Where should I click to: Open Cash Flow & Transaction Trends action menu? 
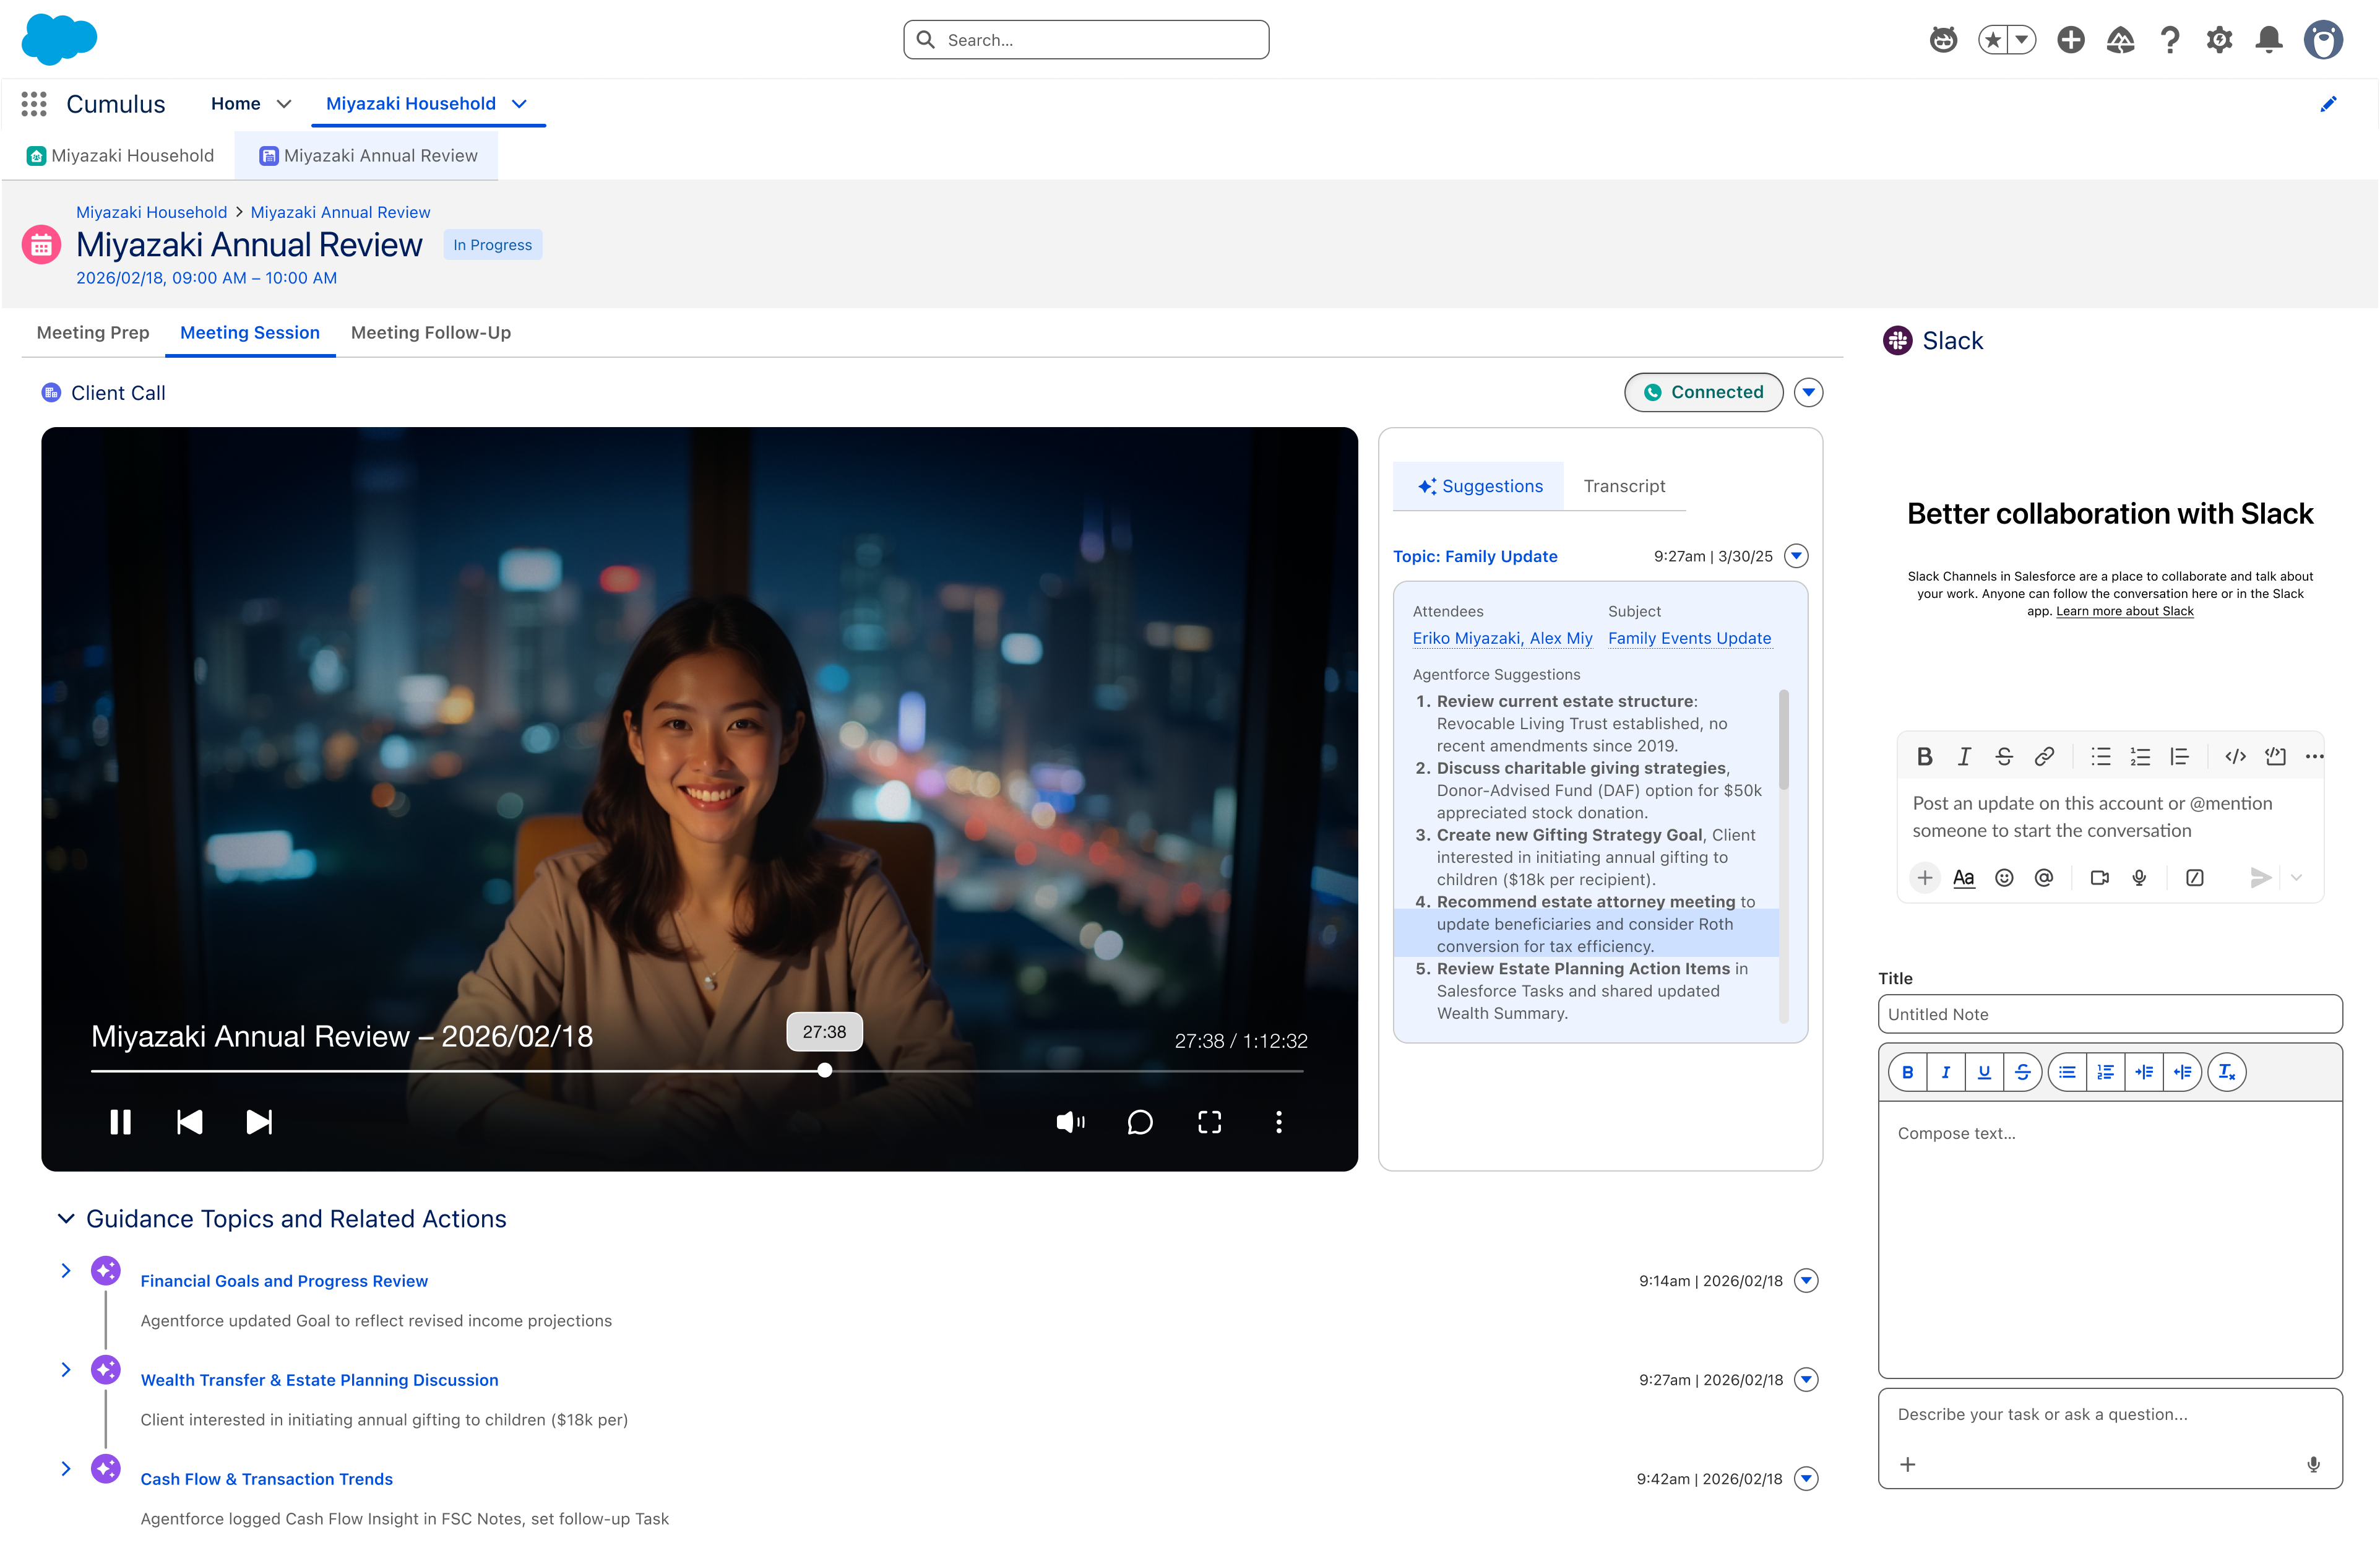1806,1478
